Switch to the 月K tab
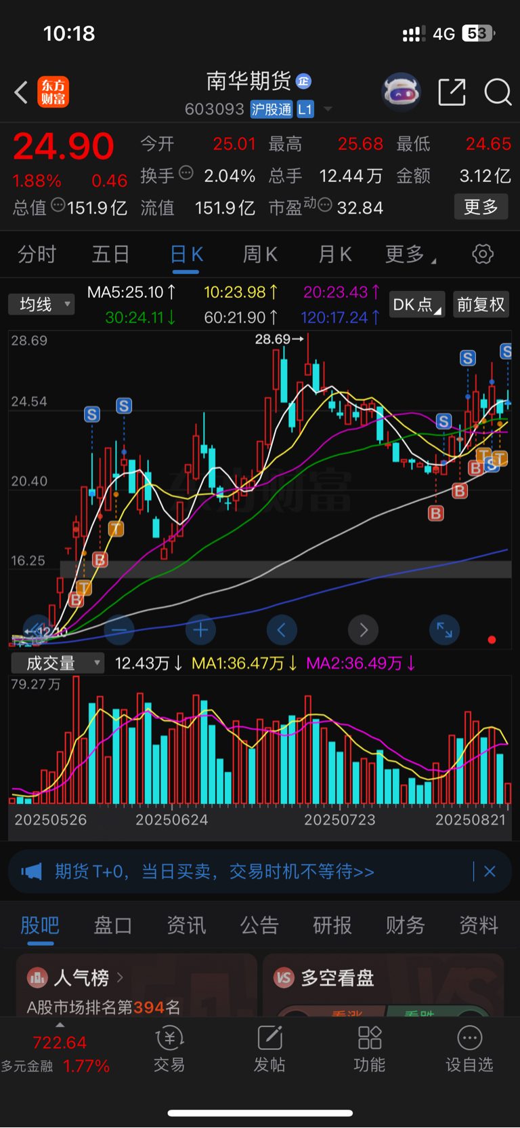The width and height of the screenshot is (520, 1128). 335,254
